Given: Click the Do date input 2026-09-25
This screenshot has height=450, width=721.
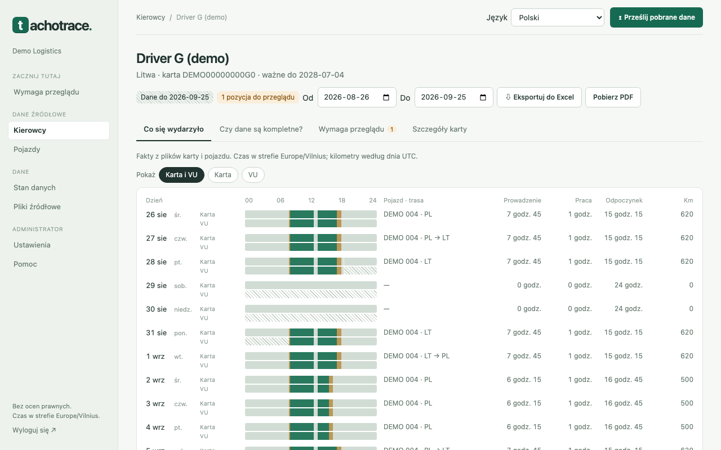Looking at the screenshot, I should click(x=454, y=97).
